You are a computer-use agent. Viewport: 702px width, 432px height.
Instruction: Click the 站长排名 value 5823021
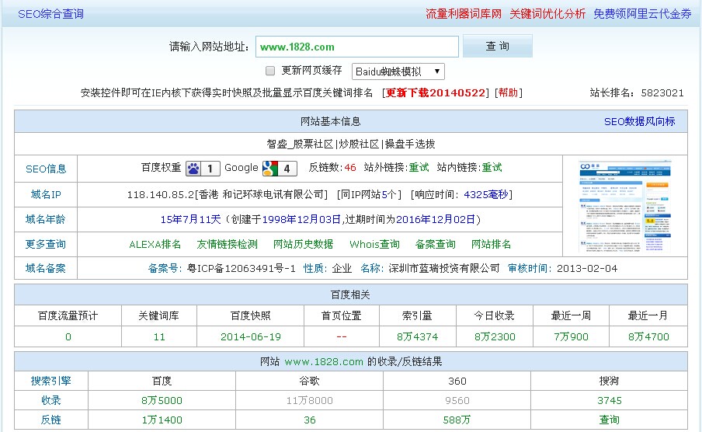pos(662,92)
